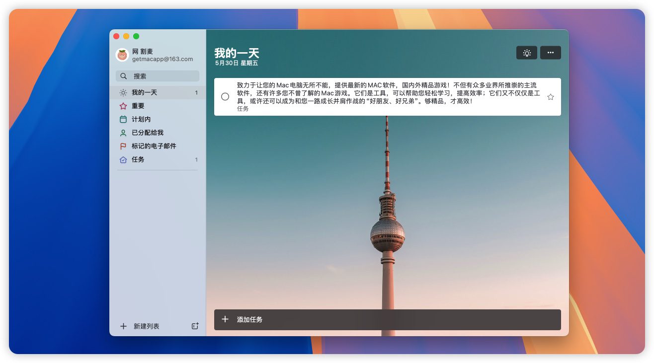Click the flag icon for 标记的电子邮件
Viewport: 654px width, 363px height.
123,146
